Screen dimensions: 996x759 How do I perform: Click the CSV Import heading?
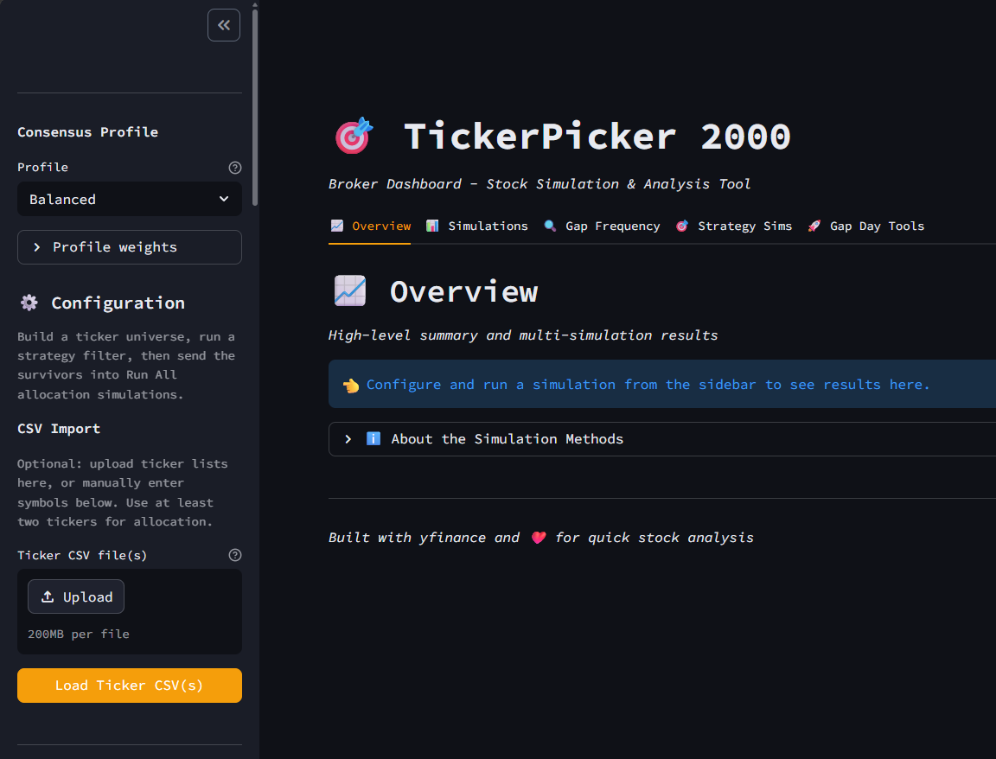click(59, 429)
